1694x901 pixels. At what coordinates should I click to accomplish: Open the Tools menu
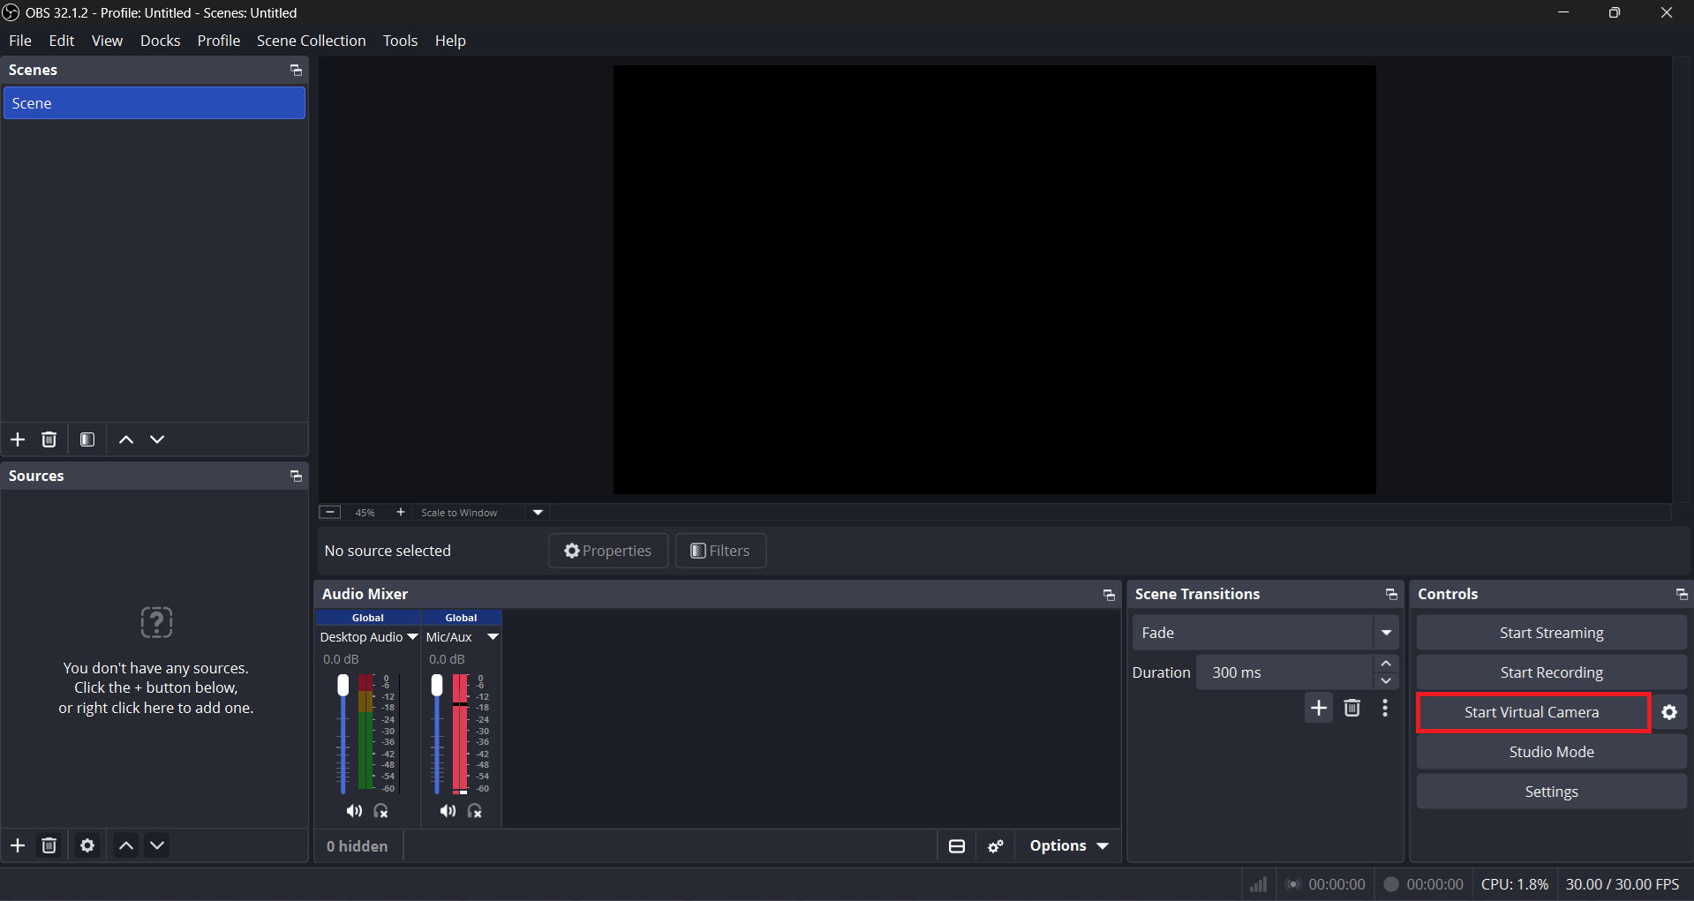tap(400, 41)
